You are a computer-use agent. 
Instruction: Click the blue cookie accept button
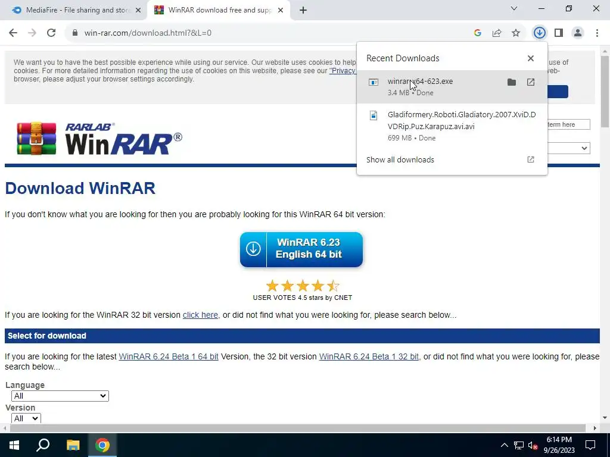[558, 92]
